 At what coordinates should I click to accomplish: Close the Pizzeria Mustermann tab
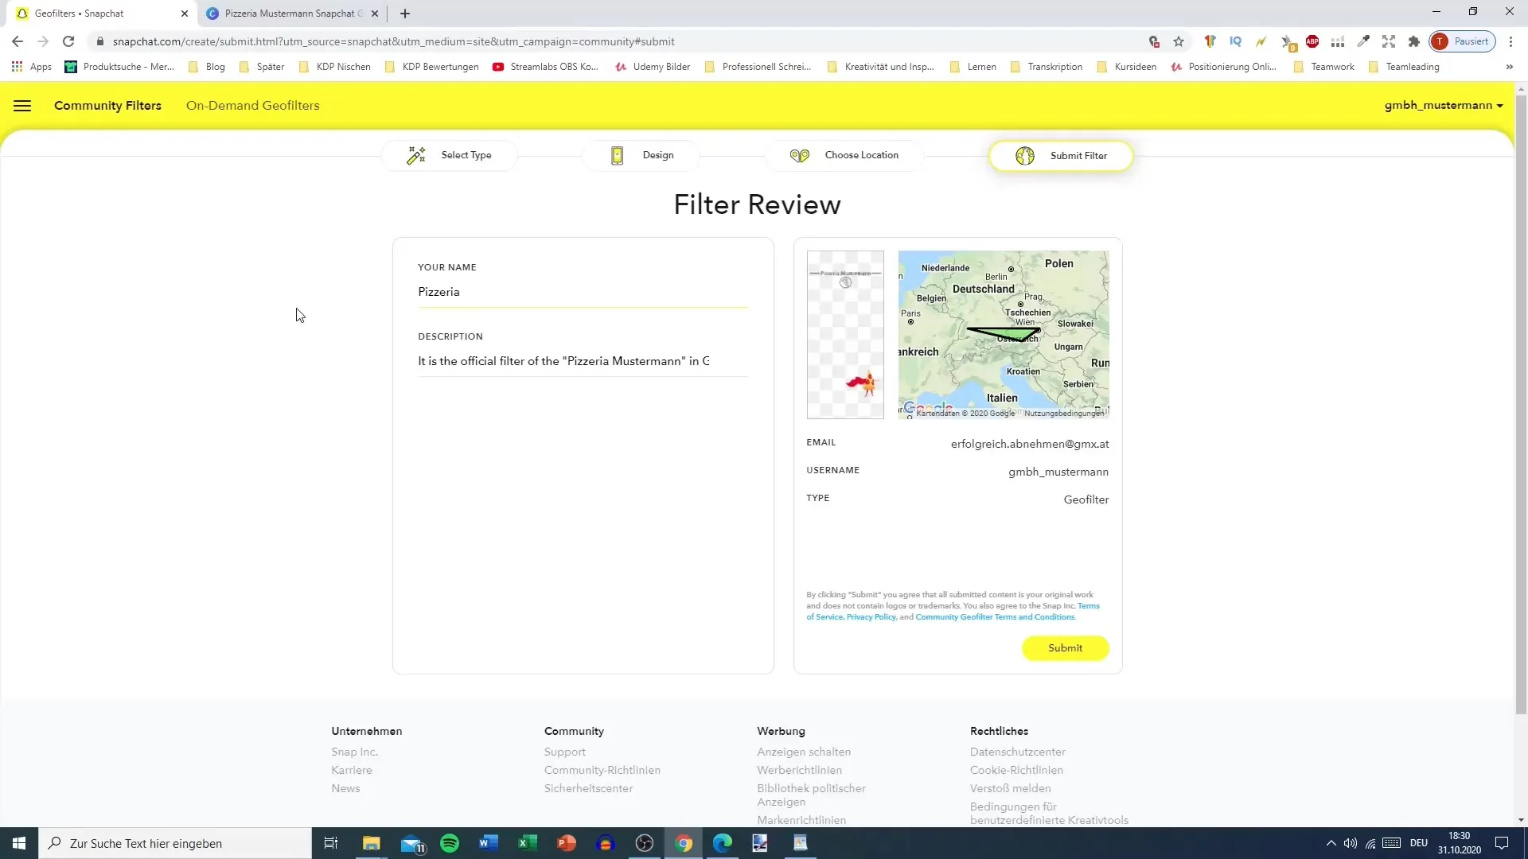(x=375, y=14)
